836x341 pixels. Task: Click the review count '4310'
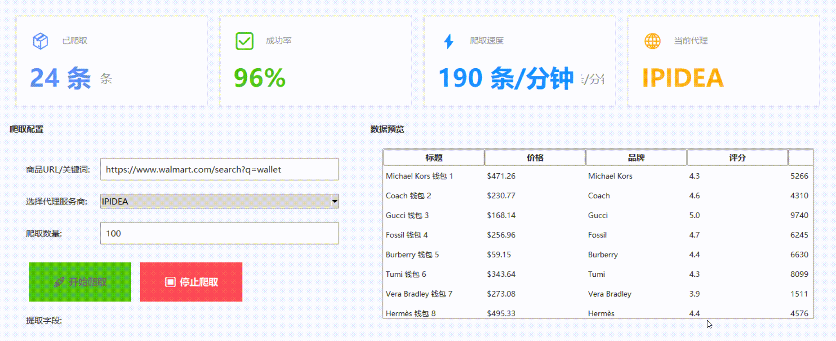[x=799, y=196]
